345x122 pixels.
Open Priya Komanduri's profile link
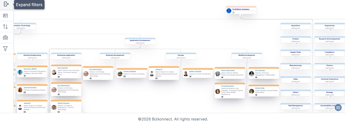click(228, 86)
